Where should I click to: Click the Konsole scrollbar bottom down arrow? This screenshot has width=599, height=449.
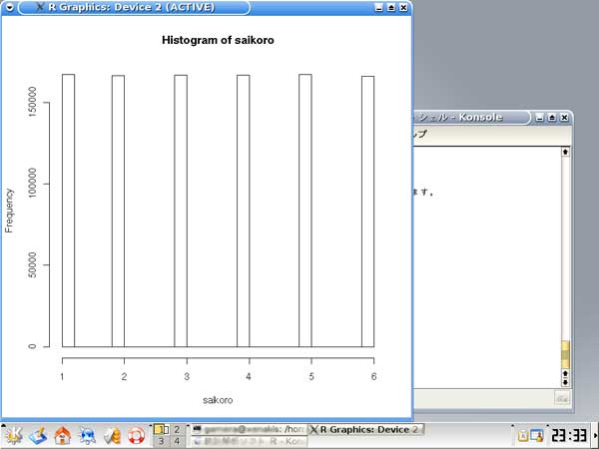pyautogui.click(x=566, y=382)
